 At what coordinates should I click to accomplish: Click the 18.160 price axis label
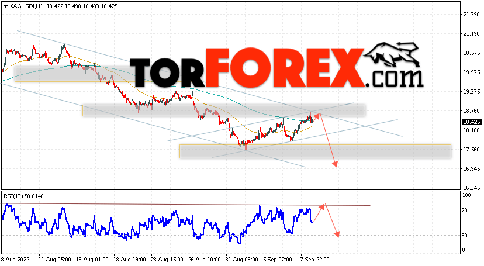pos(472,130)
